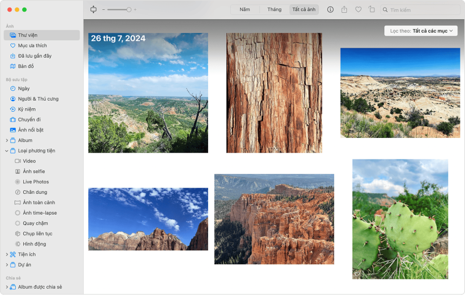Click the info (i) toolbar icon
The height and width of the screenshot is (295, 465).
click(x=331, y=10)
